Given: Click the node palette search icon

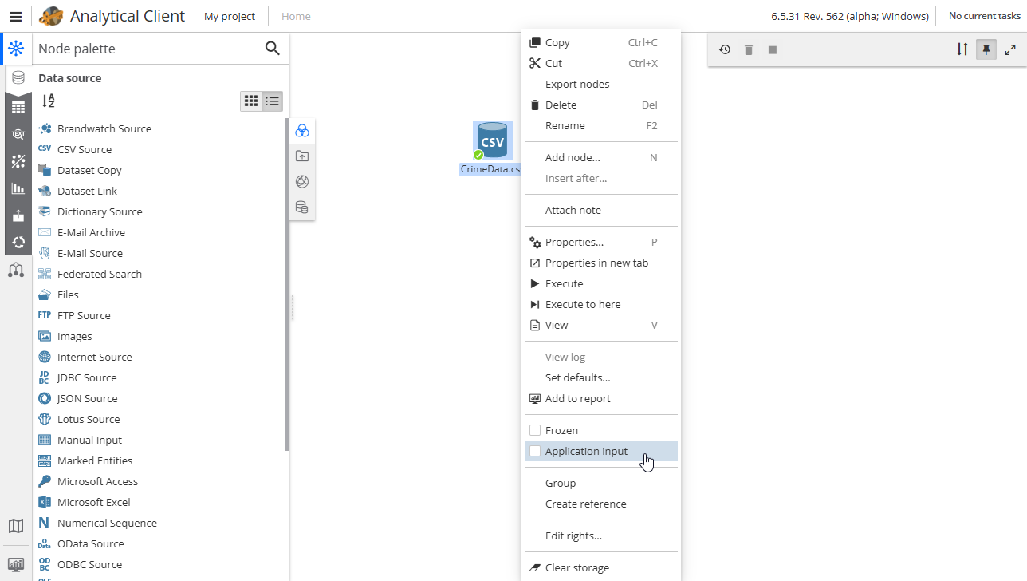Looking at the screenshot, I should click(272, 49).
